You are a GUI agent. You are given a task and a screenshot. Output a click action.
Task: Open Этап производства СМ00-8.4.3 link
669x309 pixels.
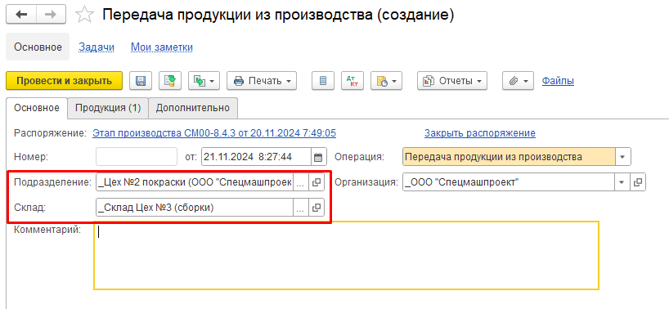click(214, 133)
